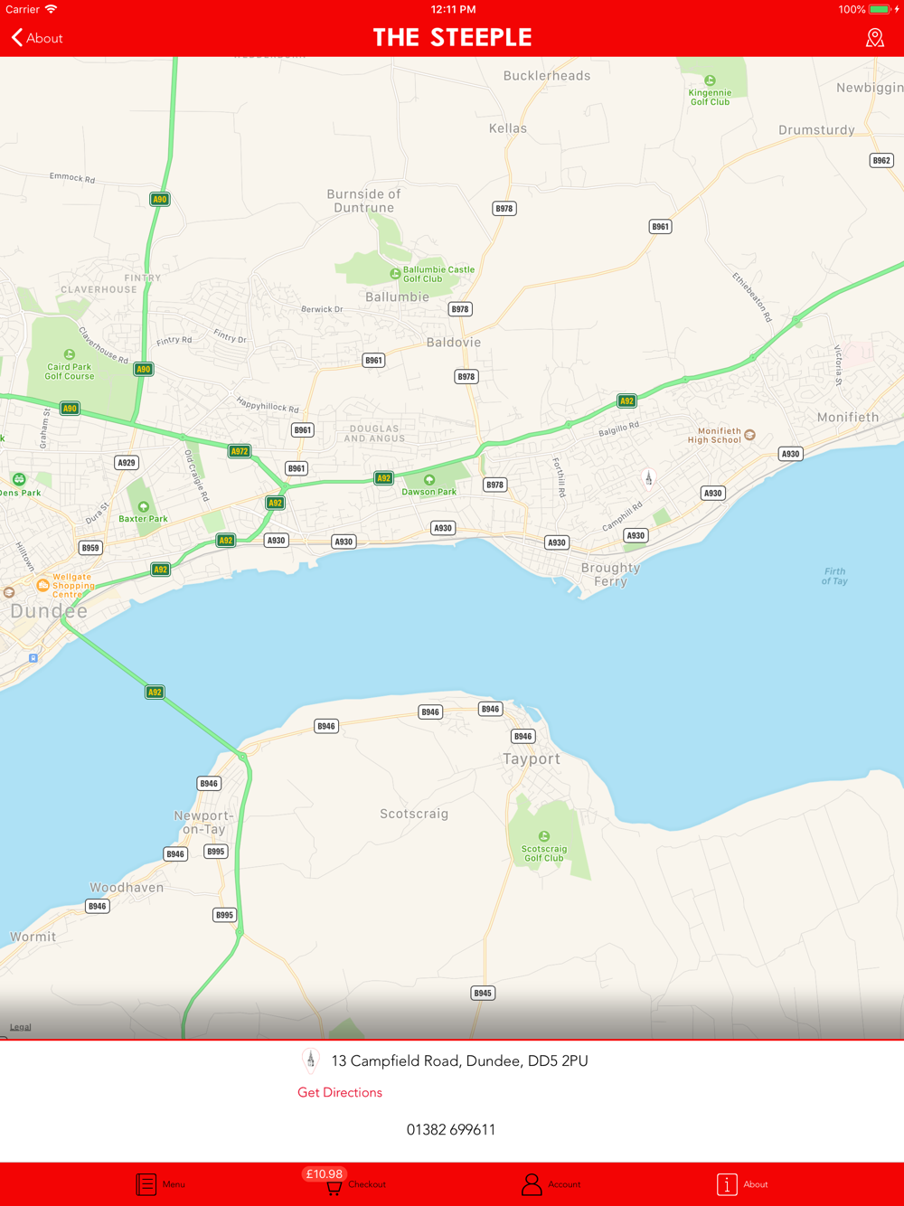Select the About info icon tab
The width and height of the screenshot is (904, 1206).
(x=727, y=1184)
